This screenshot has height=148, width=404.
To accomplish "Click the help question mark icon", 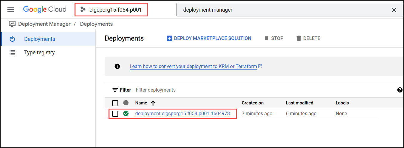I will click(400, 90).
